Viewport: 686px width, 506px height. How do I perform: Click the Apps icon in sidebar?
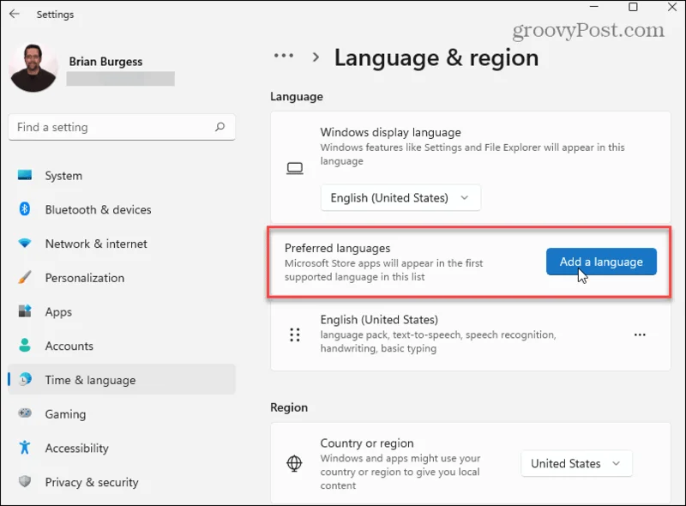(25, 311)
